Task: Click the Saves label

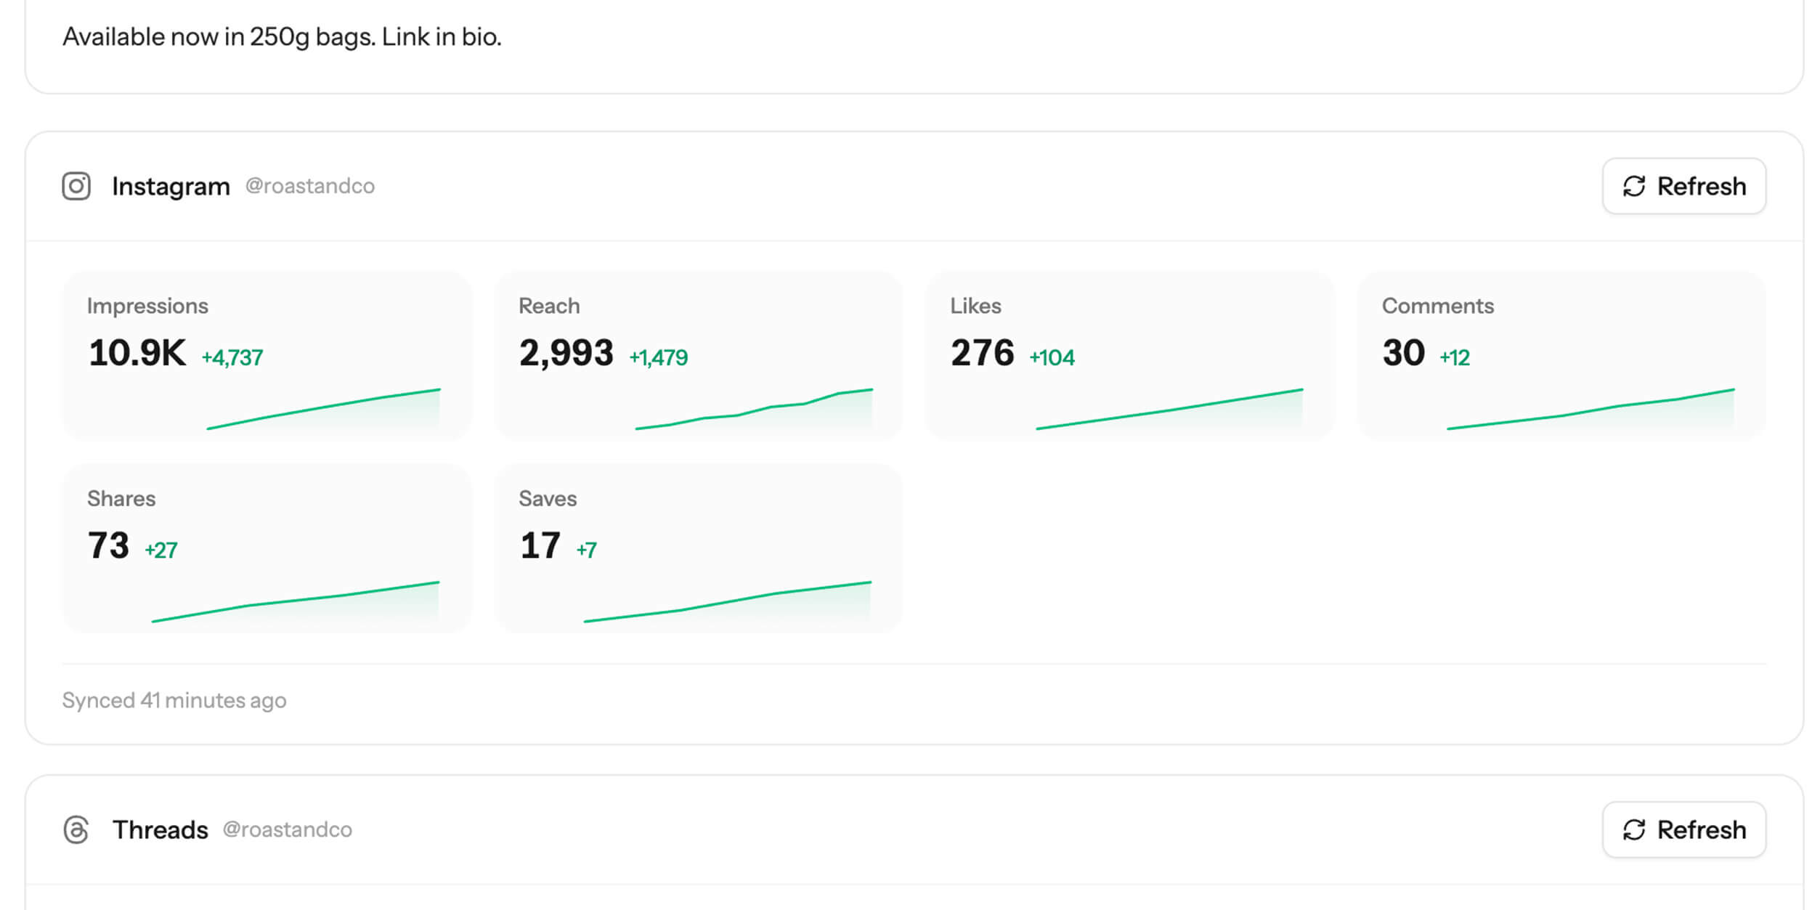Action: coord(548,498)
